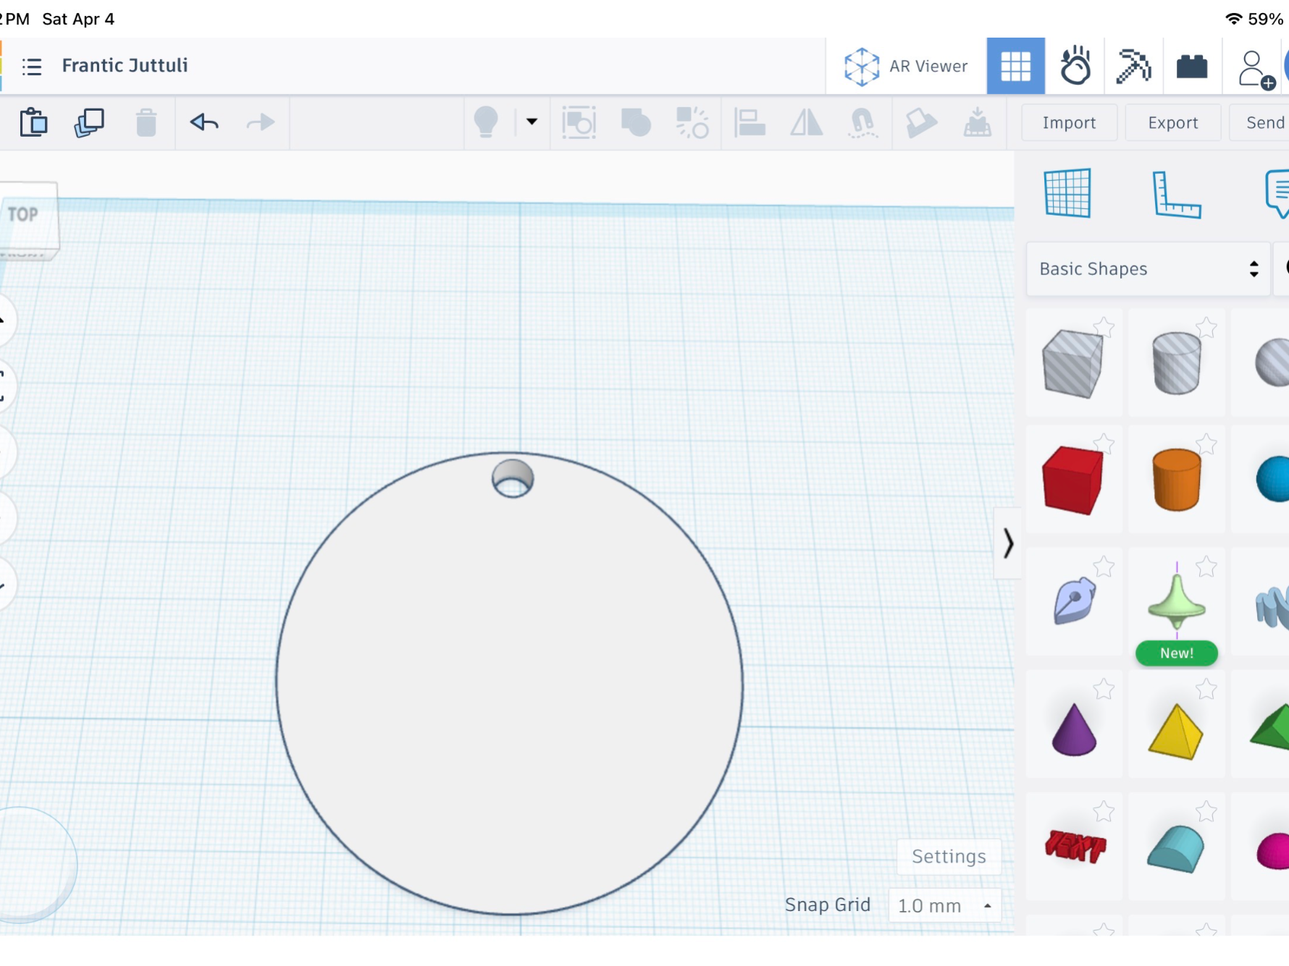Viewport: 1289px width, 966px height.
Task: Undo the last action
Action: click(x=204, y=122)
